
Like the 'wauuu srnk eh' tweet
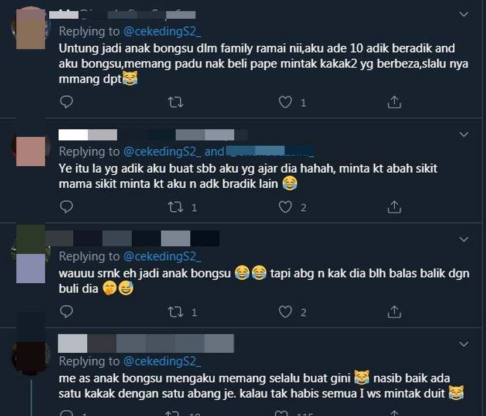(285, 312)
